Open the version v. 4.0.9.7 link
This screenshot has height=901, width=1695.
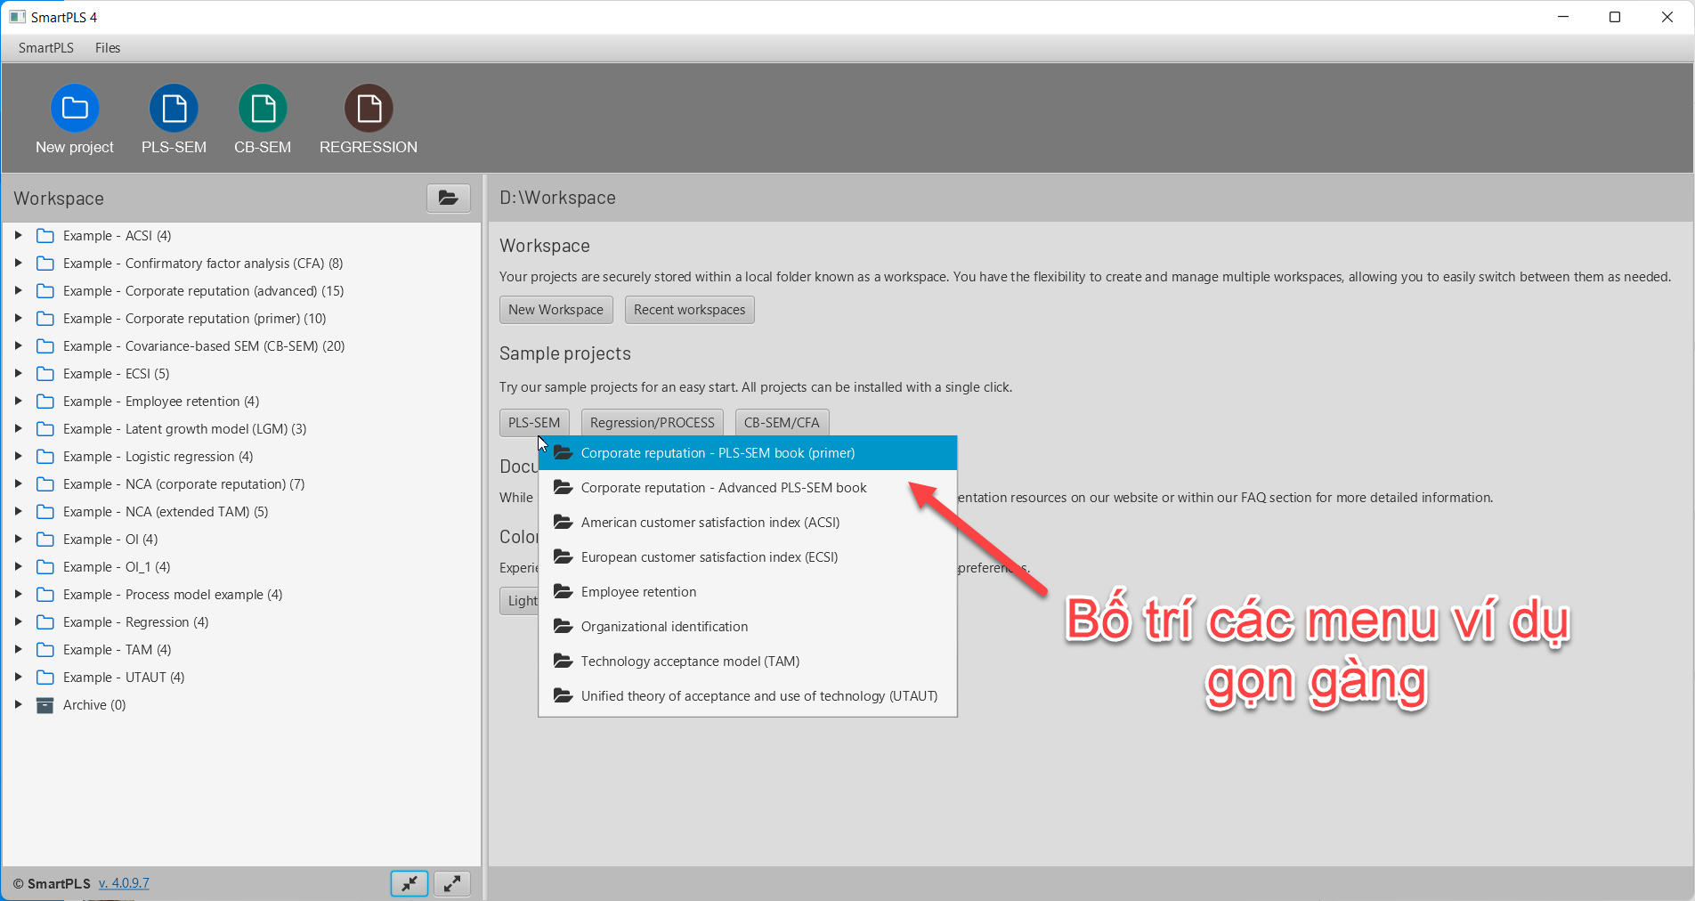coord(124,883)
